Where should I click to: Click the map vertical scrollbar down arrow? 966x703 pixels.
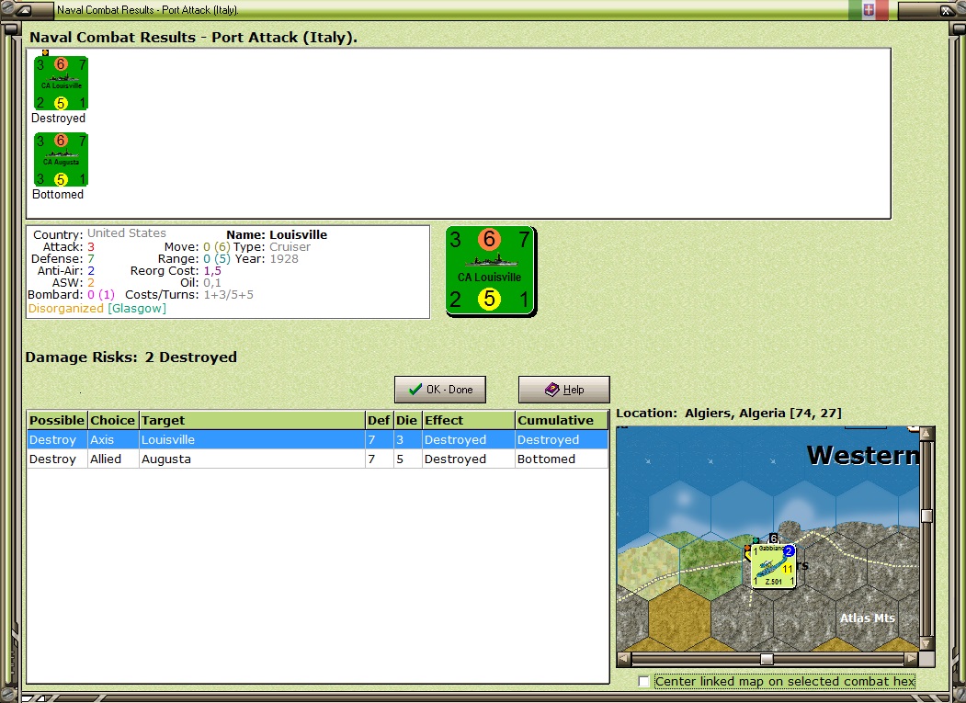pyautogui.click(x=926, y=644)
